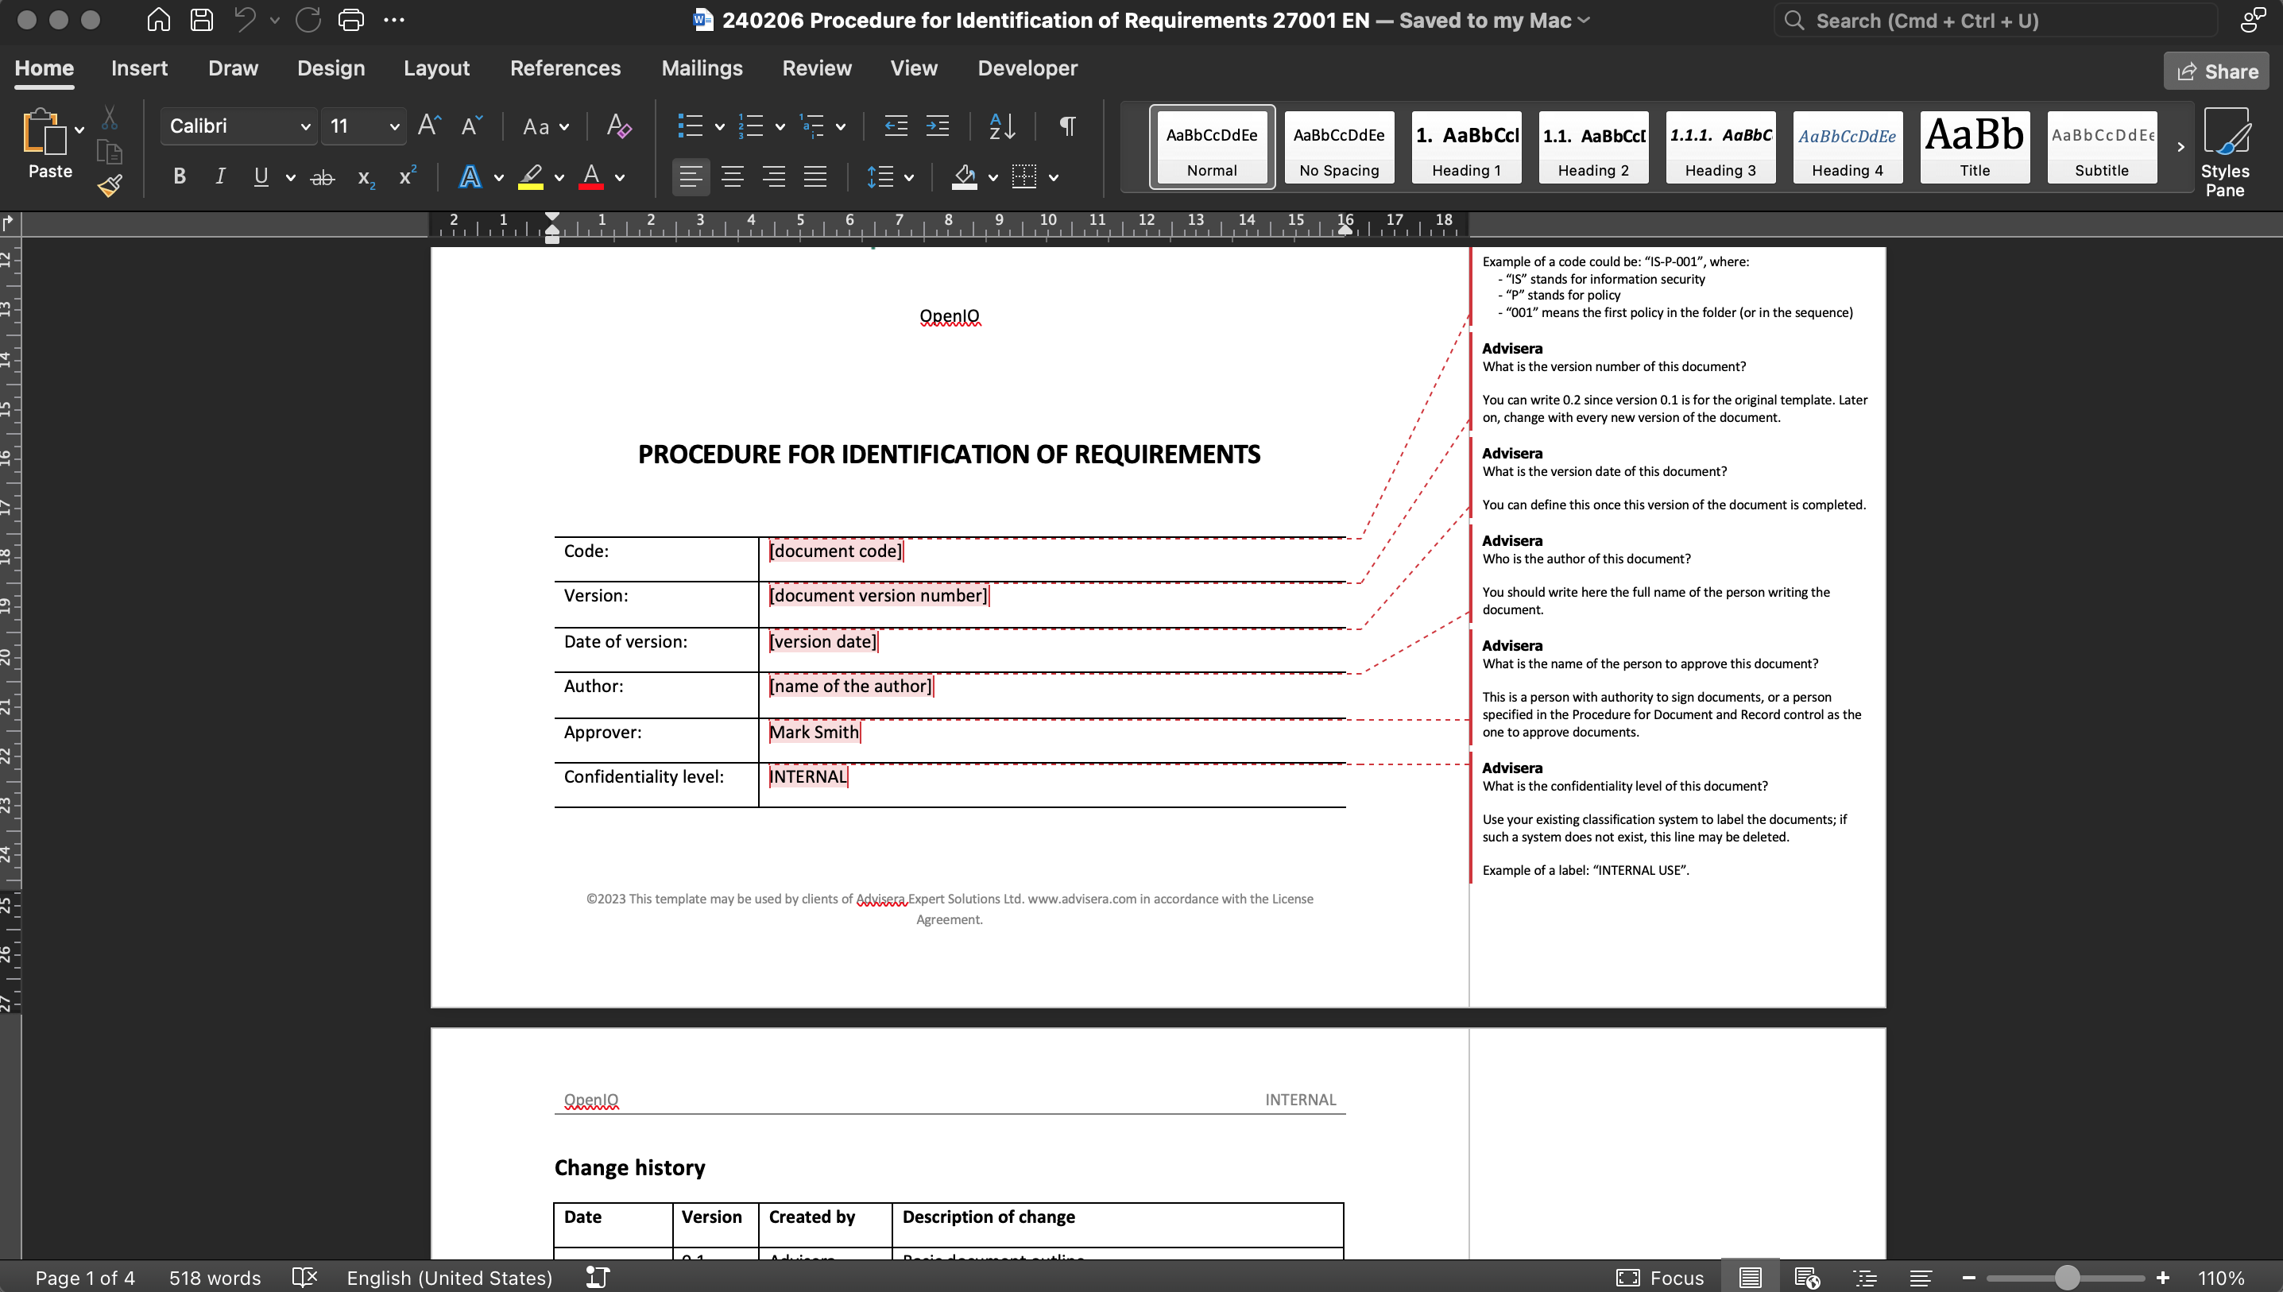Show paragraph marks
This screenshot has width=2283, height=1292.
1066,126
